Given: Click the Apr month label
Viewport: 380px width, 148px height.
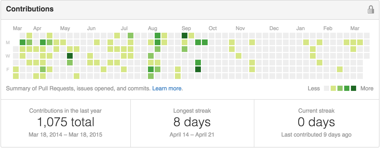Looking at the screenshot, I should click(x=37, y=29).
